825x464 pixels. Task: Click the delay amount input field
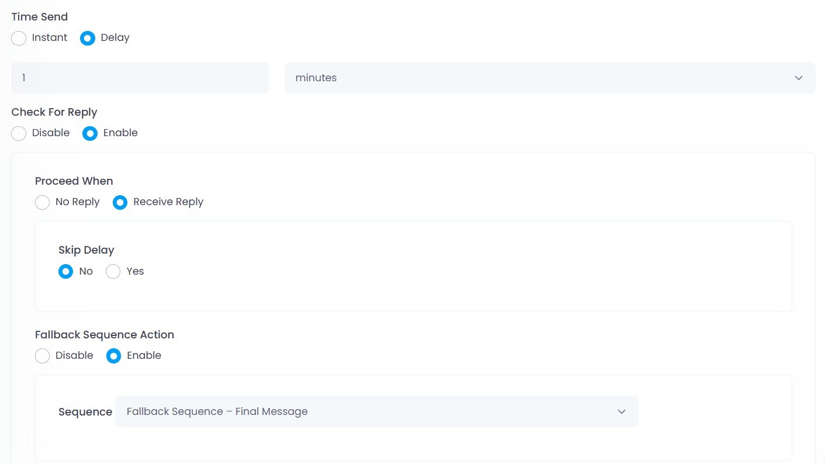coord(140,78)
